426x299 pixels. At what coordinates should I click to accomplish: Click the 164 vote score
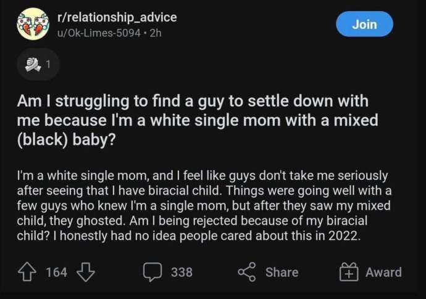(x=57, y=272)
